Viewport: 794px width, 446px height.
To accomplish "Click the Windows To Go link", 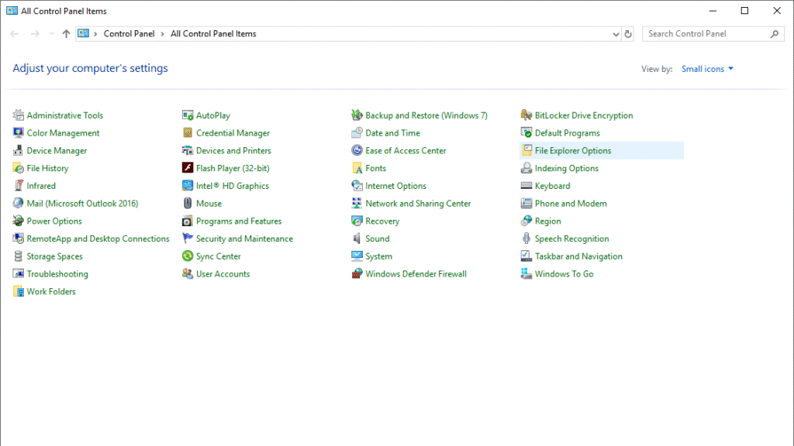I will tap(564, 274).
